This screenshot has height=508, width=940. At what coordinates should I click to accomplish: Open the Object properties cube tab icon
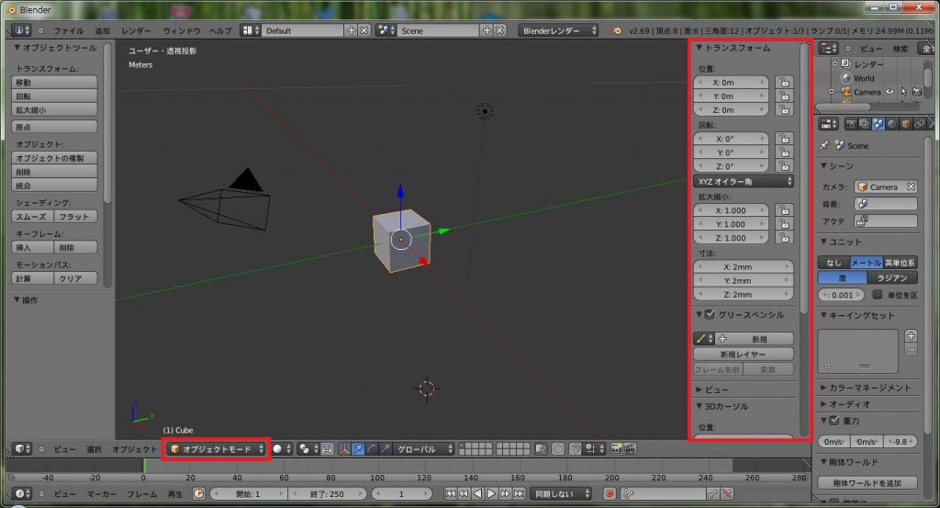pos(906,123)
